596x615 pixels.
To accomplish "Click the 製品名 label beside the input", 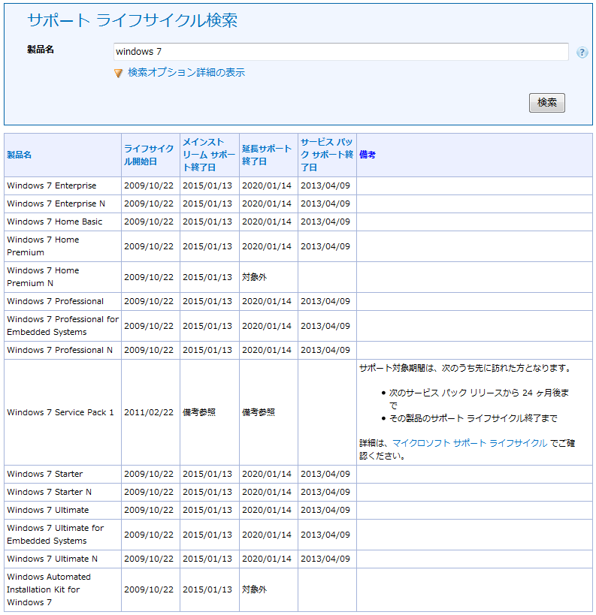I will [x=41, y=50].
